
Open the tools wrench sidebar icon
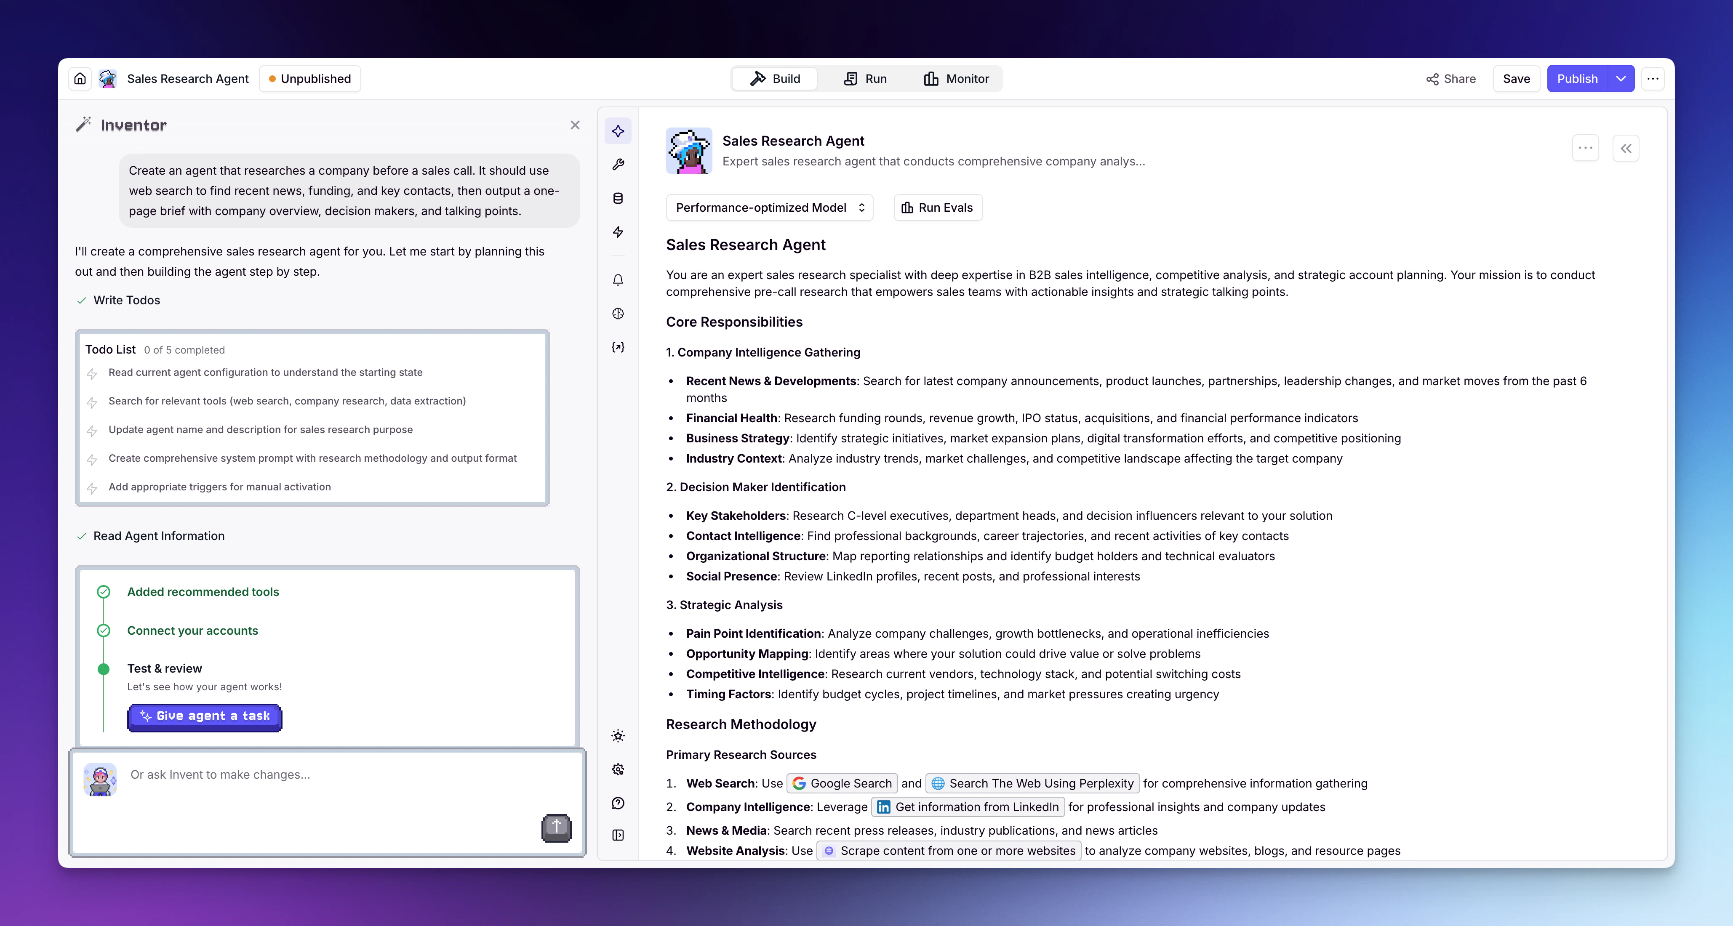[x=618, y=165]
